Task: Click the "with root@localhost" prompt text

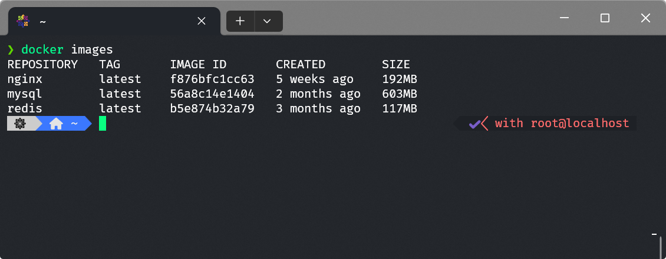Action: pyautogui.click(x=562, y=124)
